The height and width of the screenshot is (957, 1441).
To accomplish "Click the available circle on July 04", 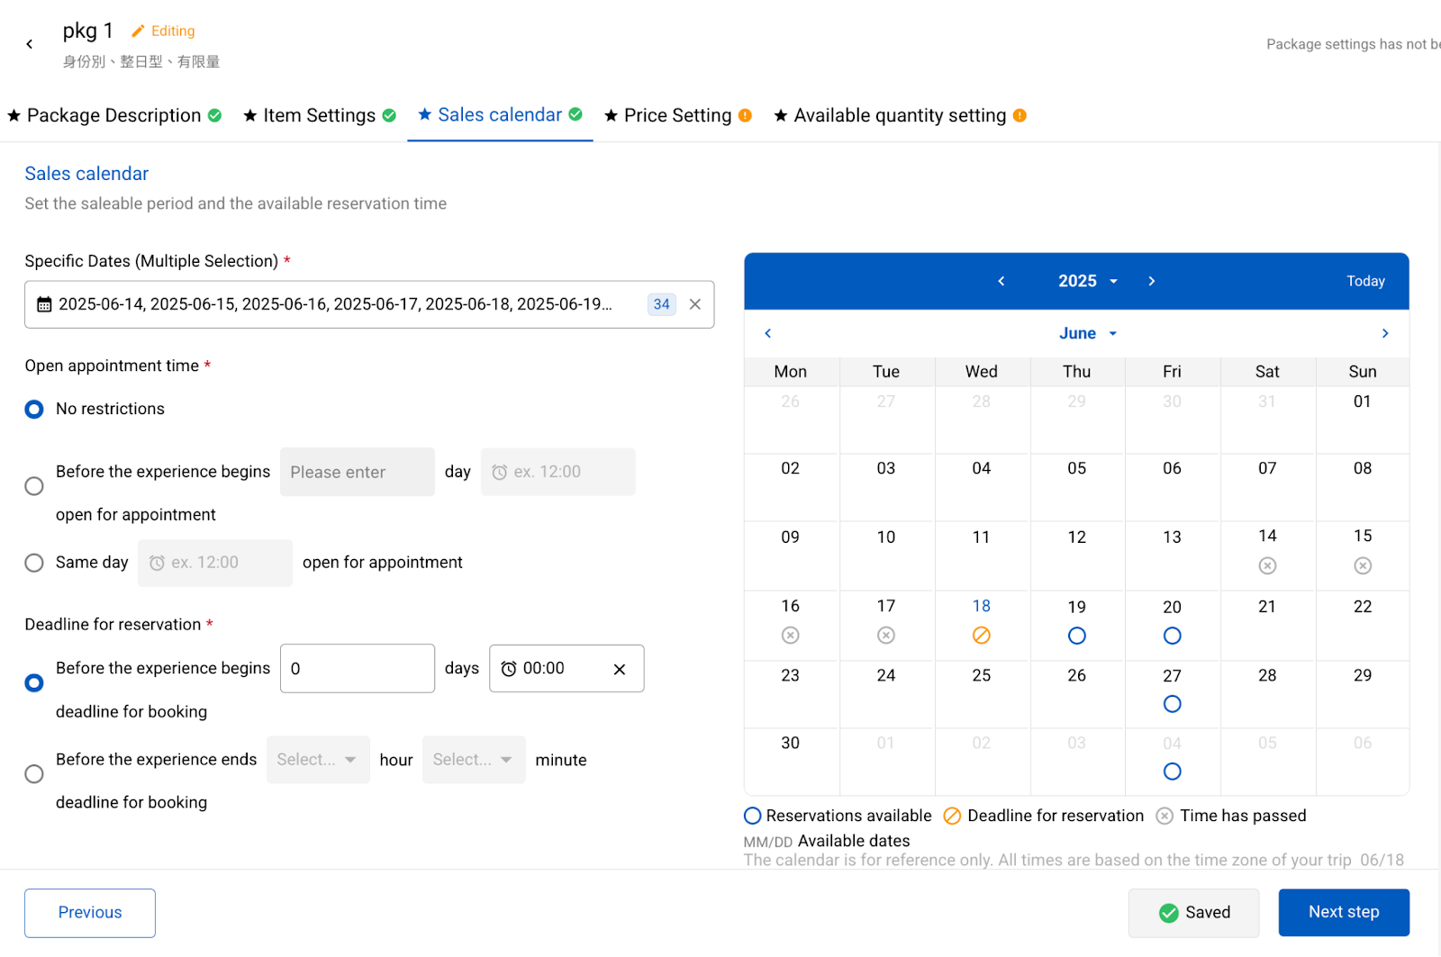I will coord(1172,772).
